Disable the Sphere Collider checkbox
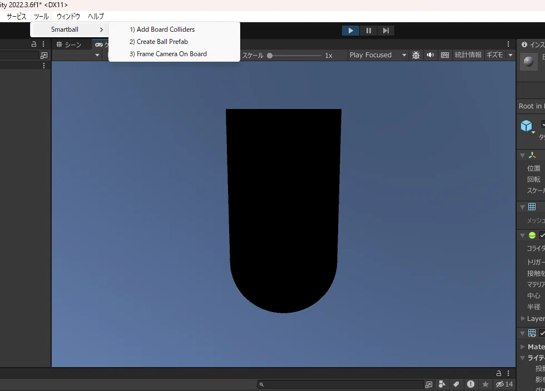This screenshot has width=545, height=391. (x=542, y=235)
